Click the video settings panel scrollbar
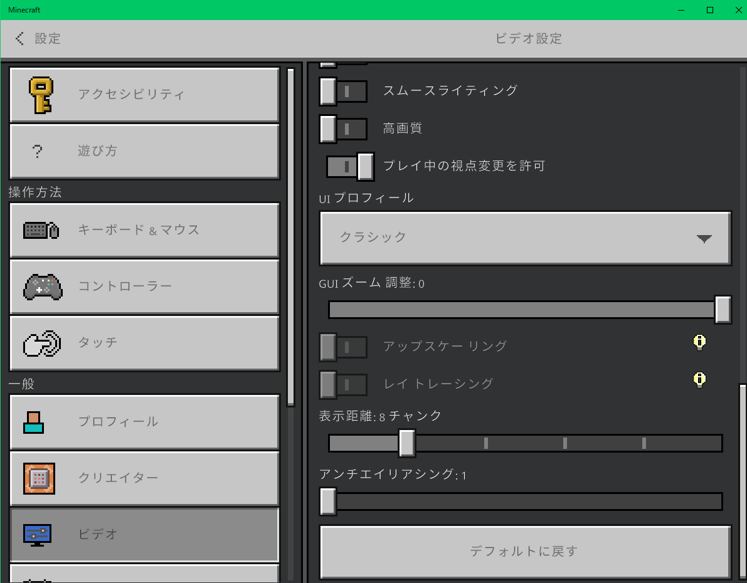This screenshot has width=747, height=583. pyautogui.click(x=743, y=482)
